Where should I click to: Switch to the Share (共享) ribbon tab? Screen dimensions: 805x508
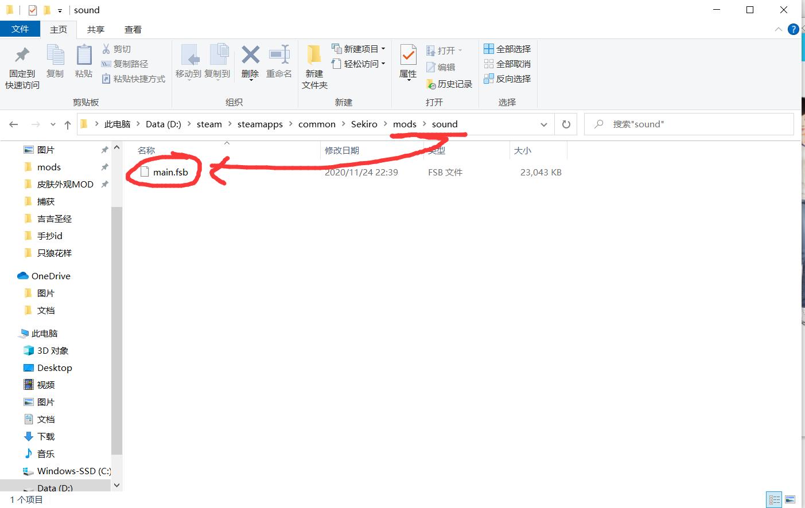(95, 29)
